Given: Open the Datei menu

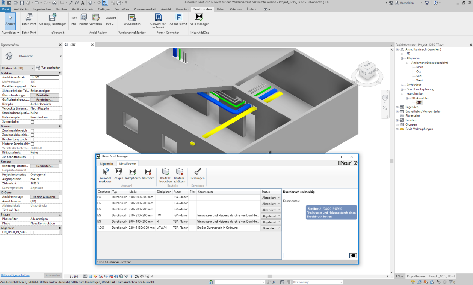Looking at the screenshot, I should coord(5,9).
